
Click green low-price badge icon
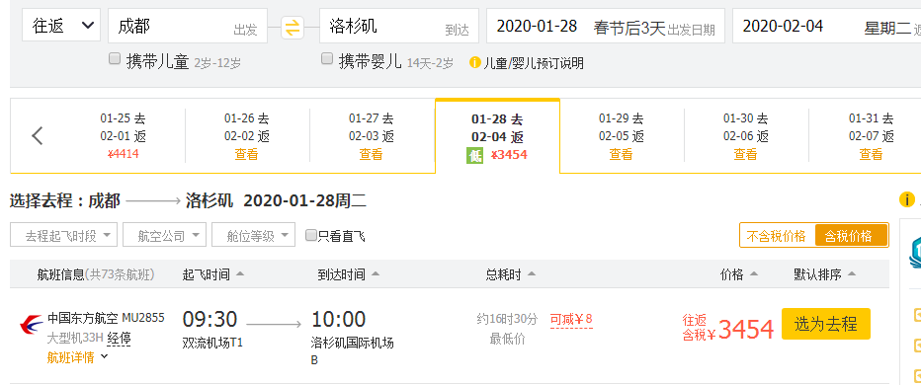tap(474, 156)
